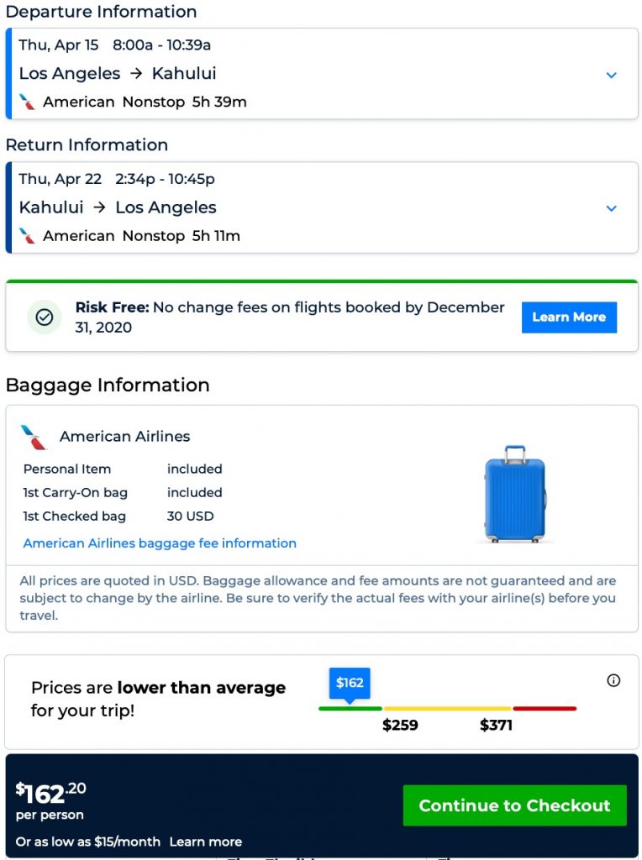Click the $162.20 per person price
The image size is (642, 860).
point(51,794)
